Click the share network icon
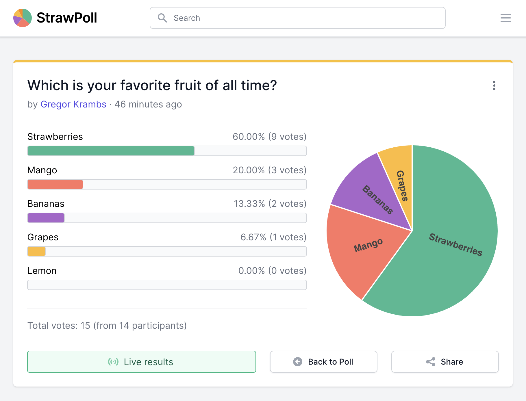The image size is (526, 401). point(430,361)
